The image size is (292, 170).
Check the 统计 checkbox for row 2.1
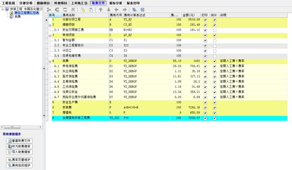(x=214, y=30)
